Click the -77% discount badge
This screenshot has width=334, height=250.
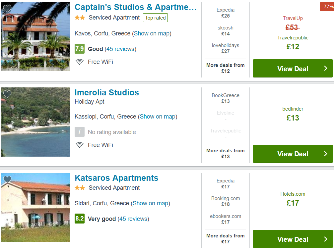(327, 7)
